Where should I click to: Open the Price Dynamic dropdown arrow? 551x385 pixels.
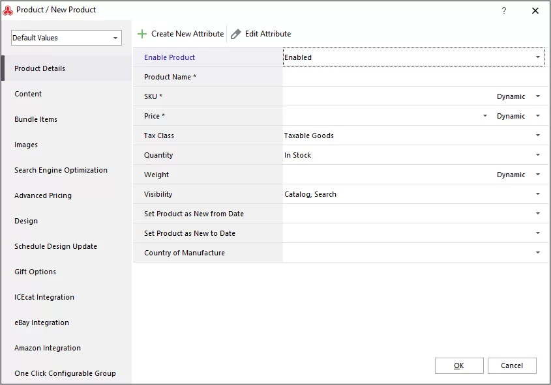point(538,116)
